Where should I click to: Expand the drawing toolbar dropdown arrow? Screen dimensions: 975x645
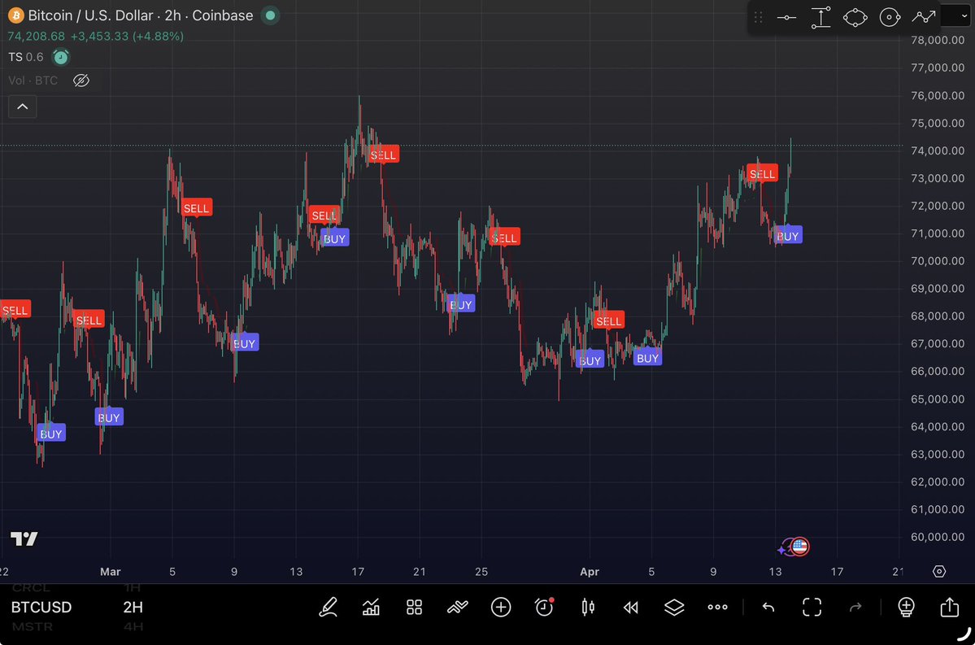tap(964, 17)
